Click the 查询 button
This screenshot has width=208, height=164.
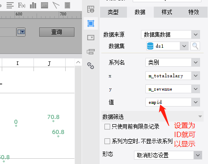coord(57,32)
